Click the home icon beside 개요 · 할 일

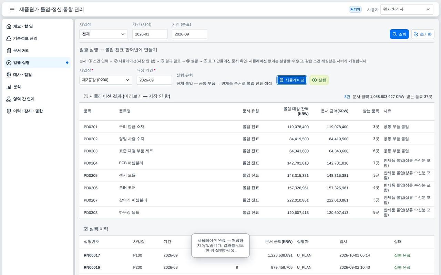[9, 26]
